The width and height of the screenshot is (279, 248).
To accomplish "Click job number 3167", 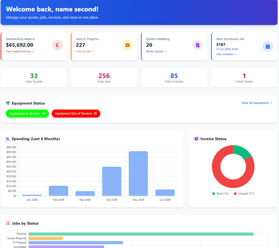I will click(x=221, y=44).
